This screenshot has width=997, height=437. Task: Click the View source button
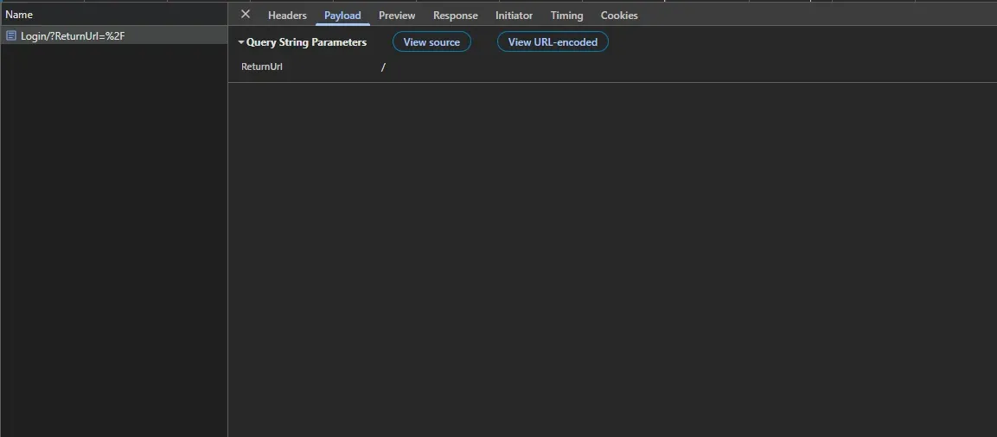pos(431,42)
